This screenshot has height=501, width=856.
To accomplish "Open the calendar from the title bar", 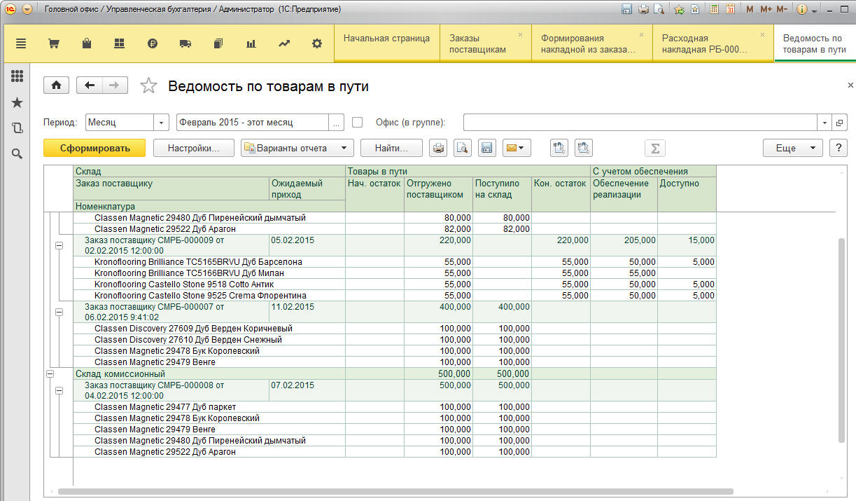I will pos(731,10).
